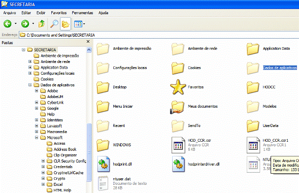Select Application Data folder icon
The width and height of the screenshot is (299, 193).
[x=253, y=49]
